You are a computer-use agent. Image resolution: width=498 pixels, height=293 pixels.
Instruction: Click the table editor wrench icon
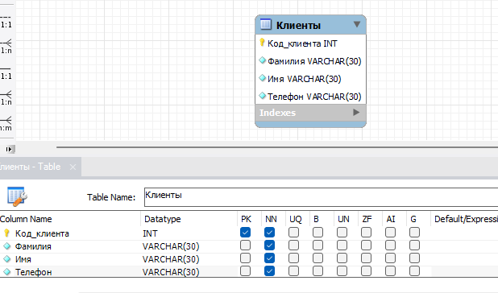click(17, 196)
